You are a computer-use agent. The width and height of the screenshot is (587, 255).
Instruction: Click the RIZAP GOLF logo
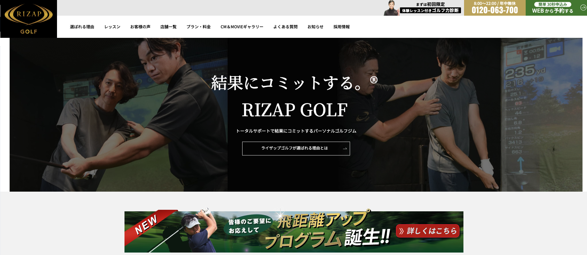29,19
